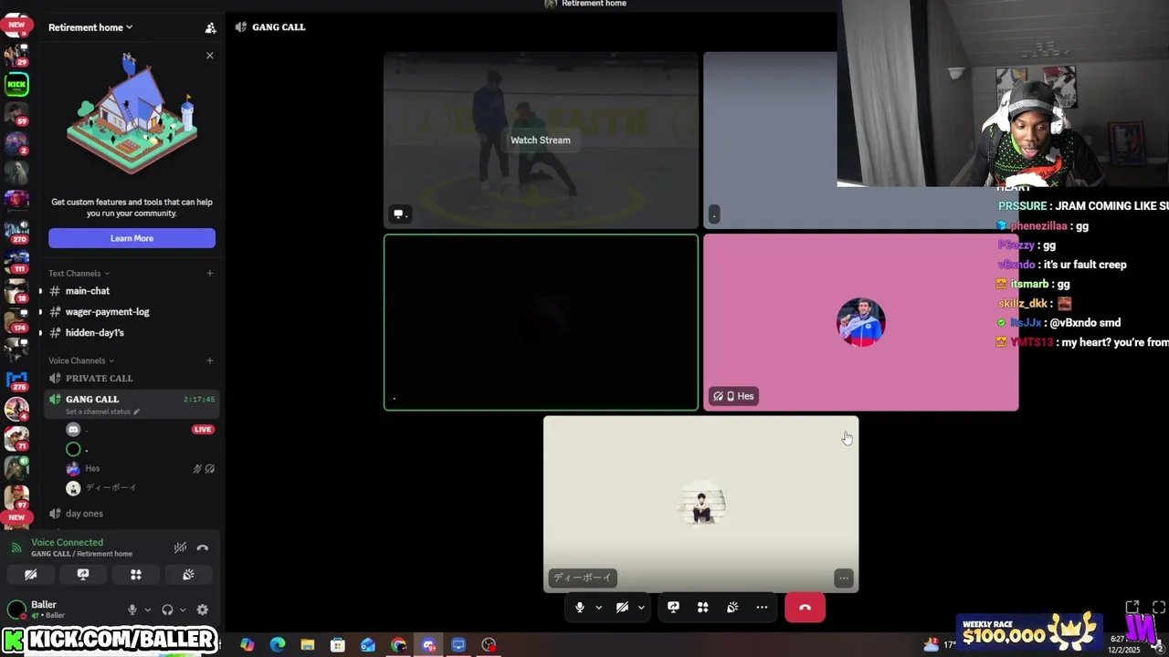Click Watch Stream on the top-left tile

point(541,140)
